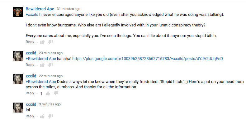Thumbs down xxxild's 23 minutes ago comment
The height and width of the screenshot is (120, 246).
pos(50,65)
